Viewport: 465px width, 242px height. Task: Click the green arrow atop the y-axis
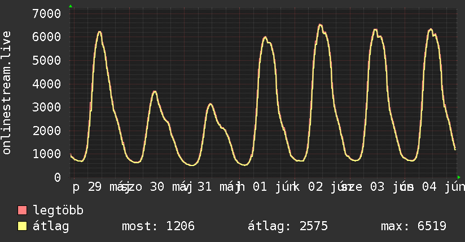click(x=71, y=6)
